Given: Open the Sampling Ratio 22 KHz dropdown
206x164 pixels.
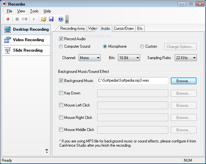Looking at the screenshot, I should 186,58.
